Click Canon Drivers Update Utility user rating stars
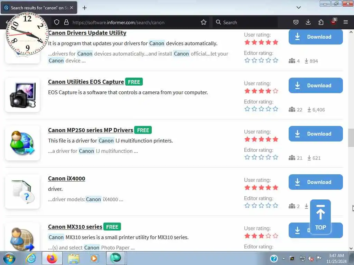This screenshot has height=265, width=354. 261,42
